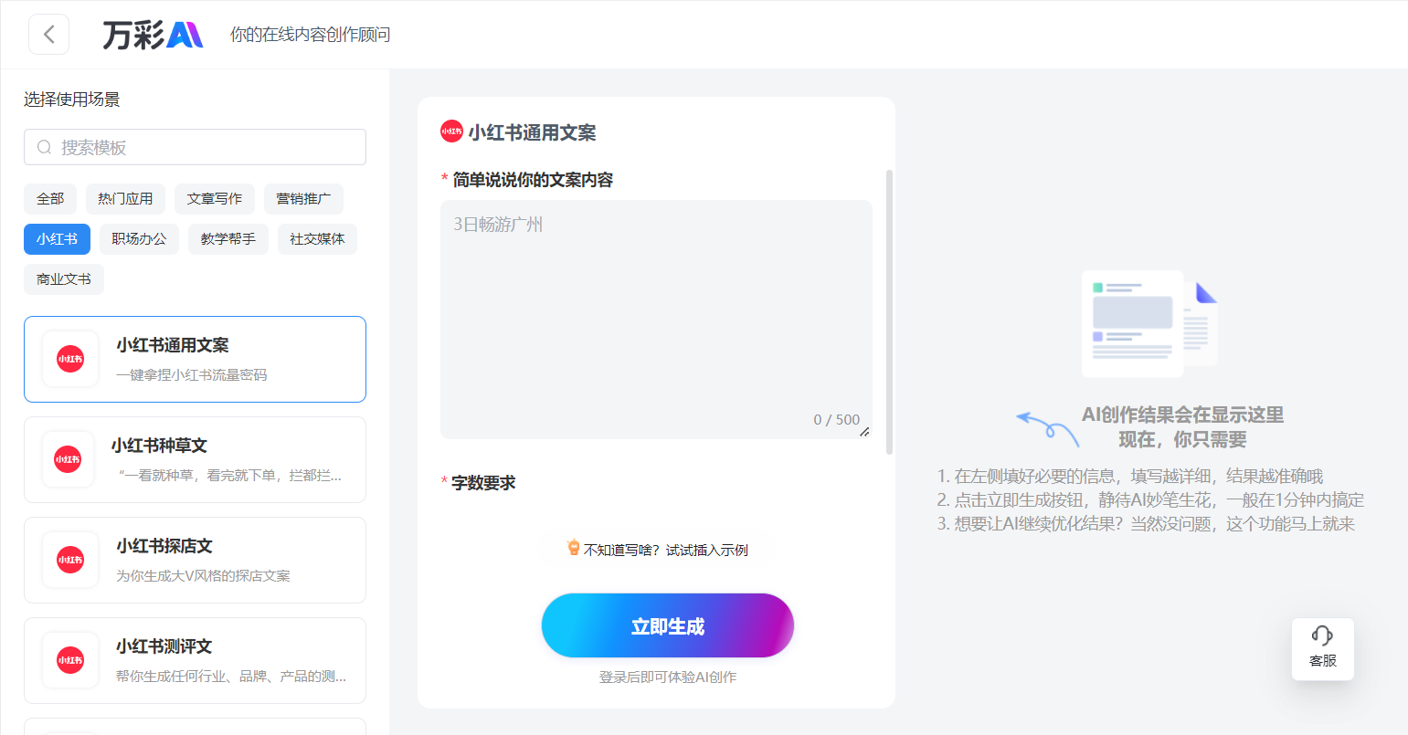Click the 3日畅游广州 content textarea
Screen dimensions: 1408x735
pyautogui.click(x=656, y=320)
